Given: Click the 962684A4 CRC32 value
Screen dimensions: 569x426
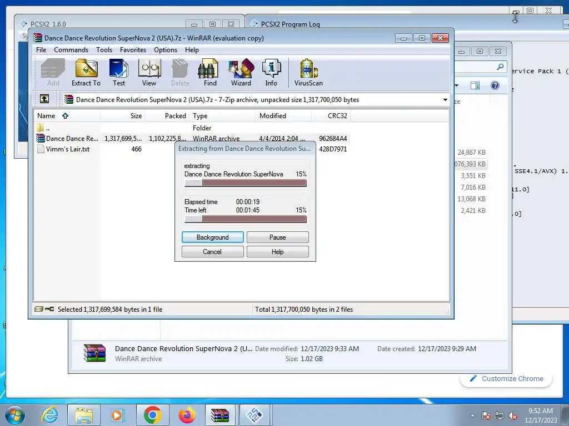Looking at the screenshot, I should (x=333, y=138).
